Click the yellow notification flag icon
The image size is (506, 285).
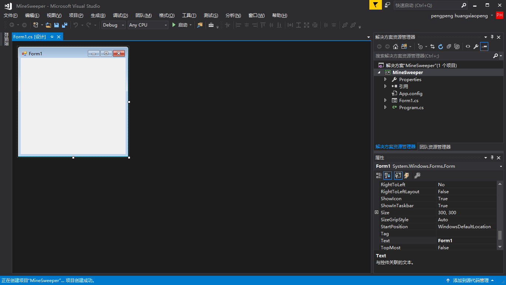(376, 5)
